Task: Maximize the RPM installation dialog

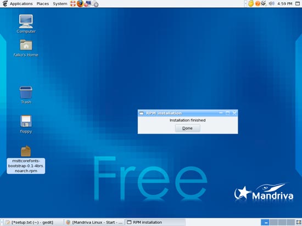Action: 228,113
